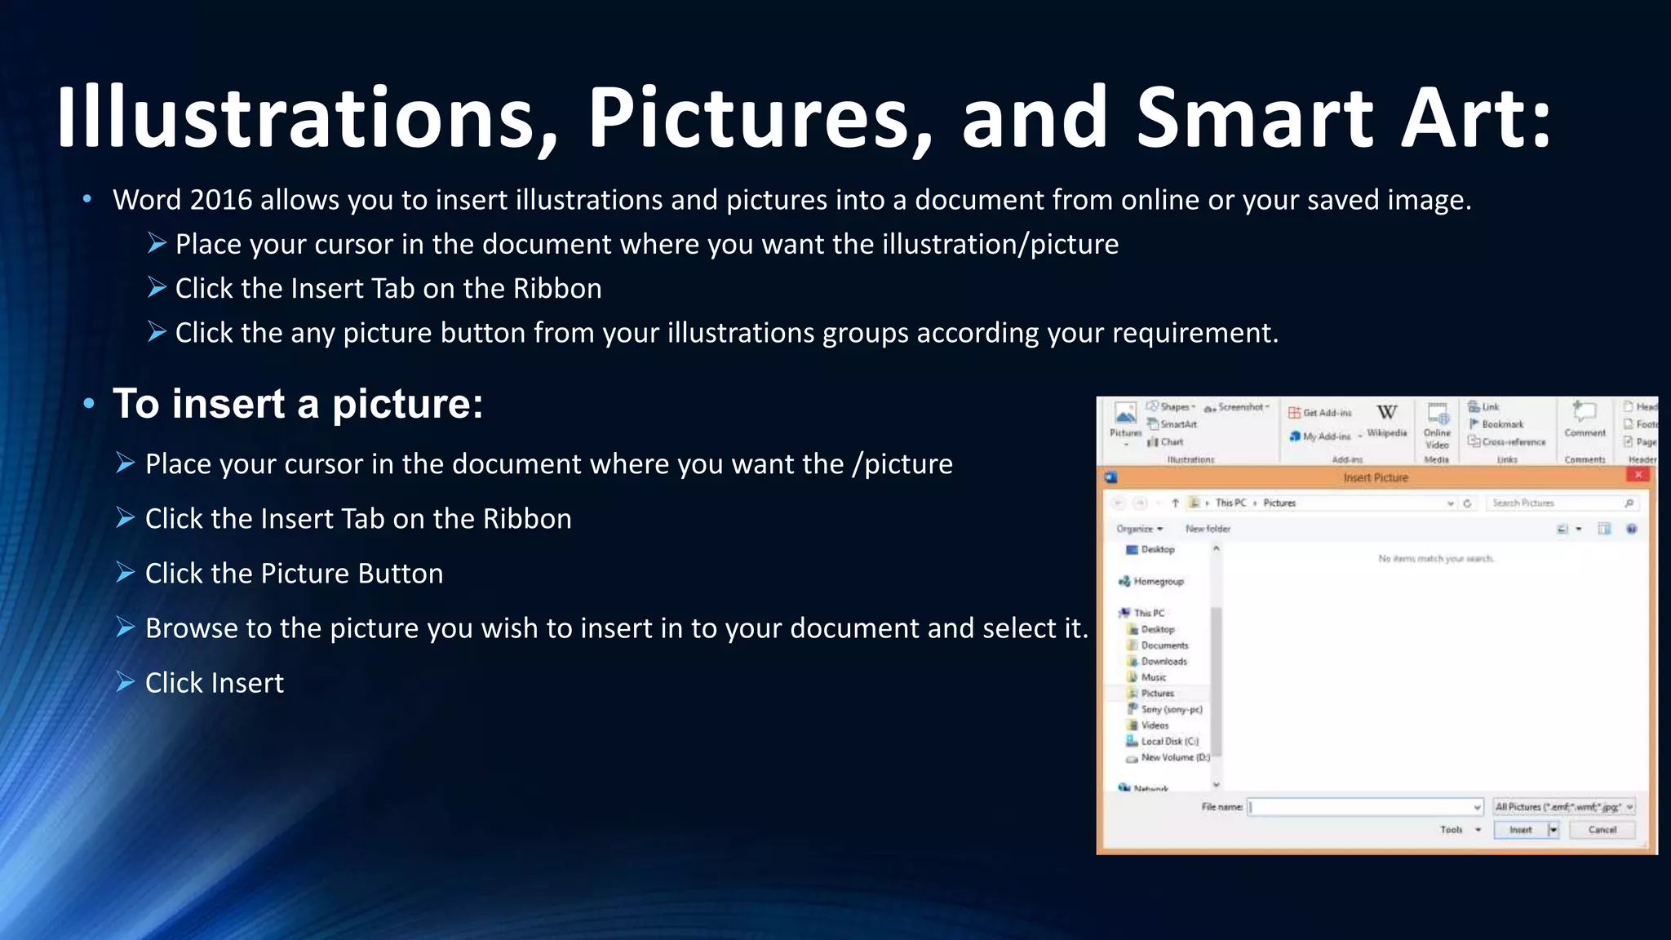1671x940 pixels.
Task: Click the Bookmark button in the ribbon
Action: tap(1496, 424)
